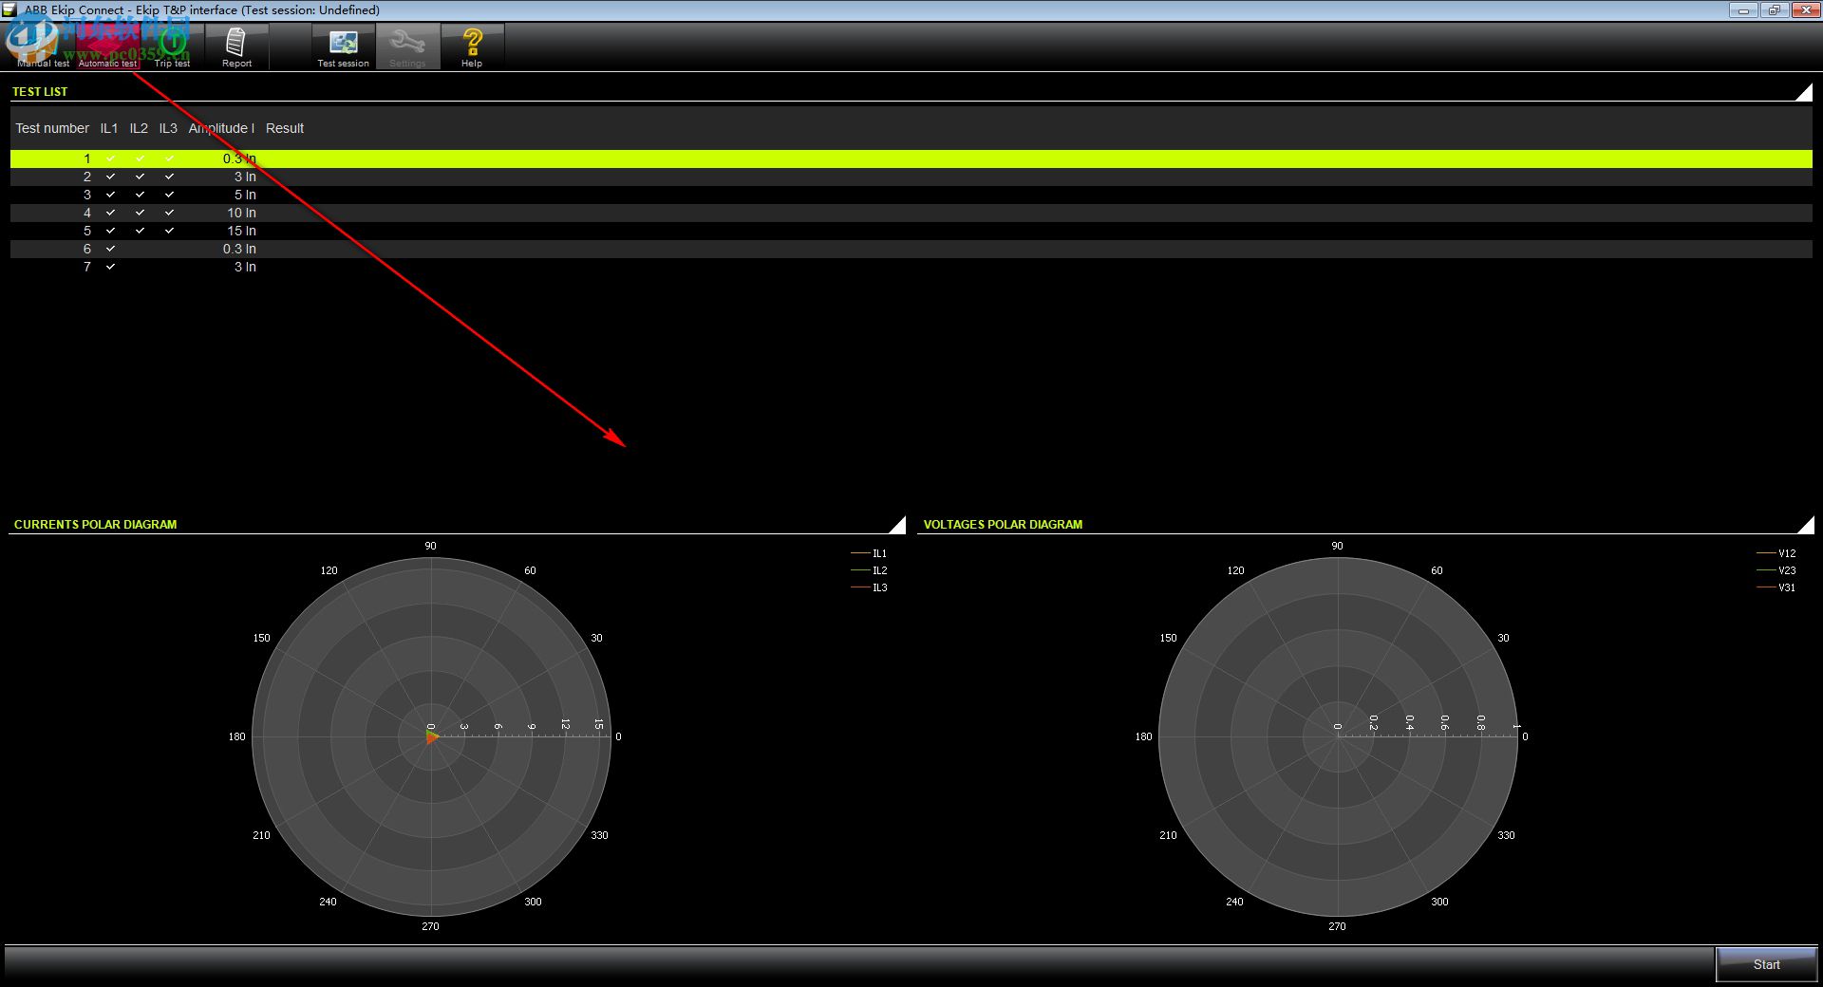Click the Amplitude I column header
Screen dimensions: 1823x987
221,128
